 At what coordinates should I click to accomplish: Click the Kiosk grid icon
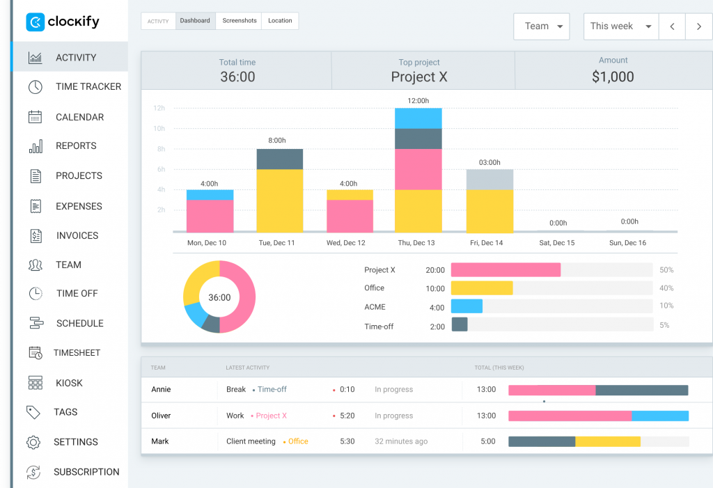(35, 383)
